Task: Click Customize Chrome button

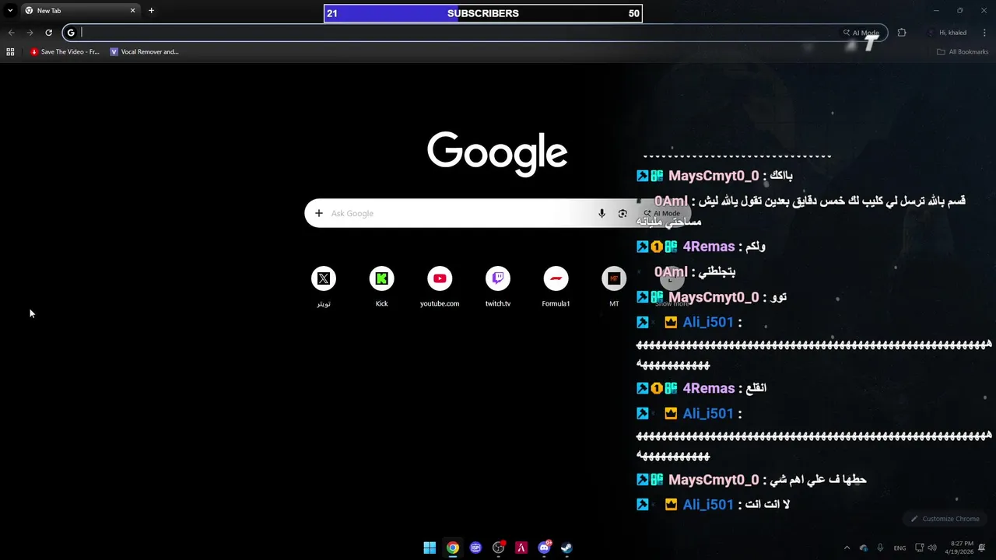Action: pyautogui.click(x=945, y=519)
